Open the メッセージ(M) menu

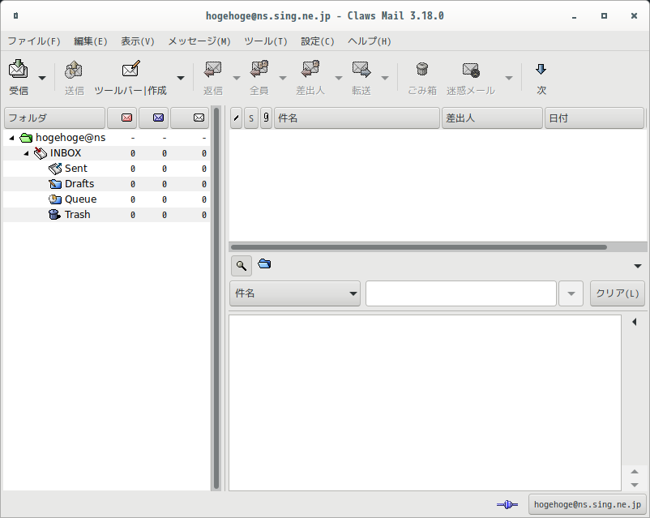pyautogui.click(x=199, y=41)
